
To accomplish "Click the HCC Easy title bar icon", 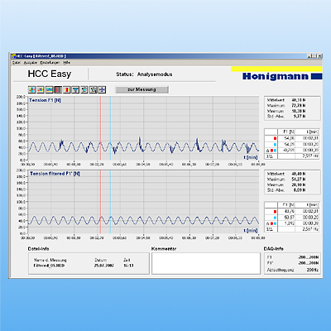I will tap(13, 56).
